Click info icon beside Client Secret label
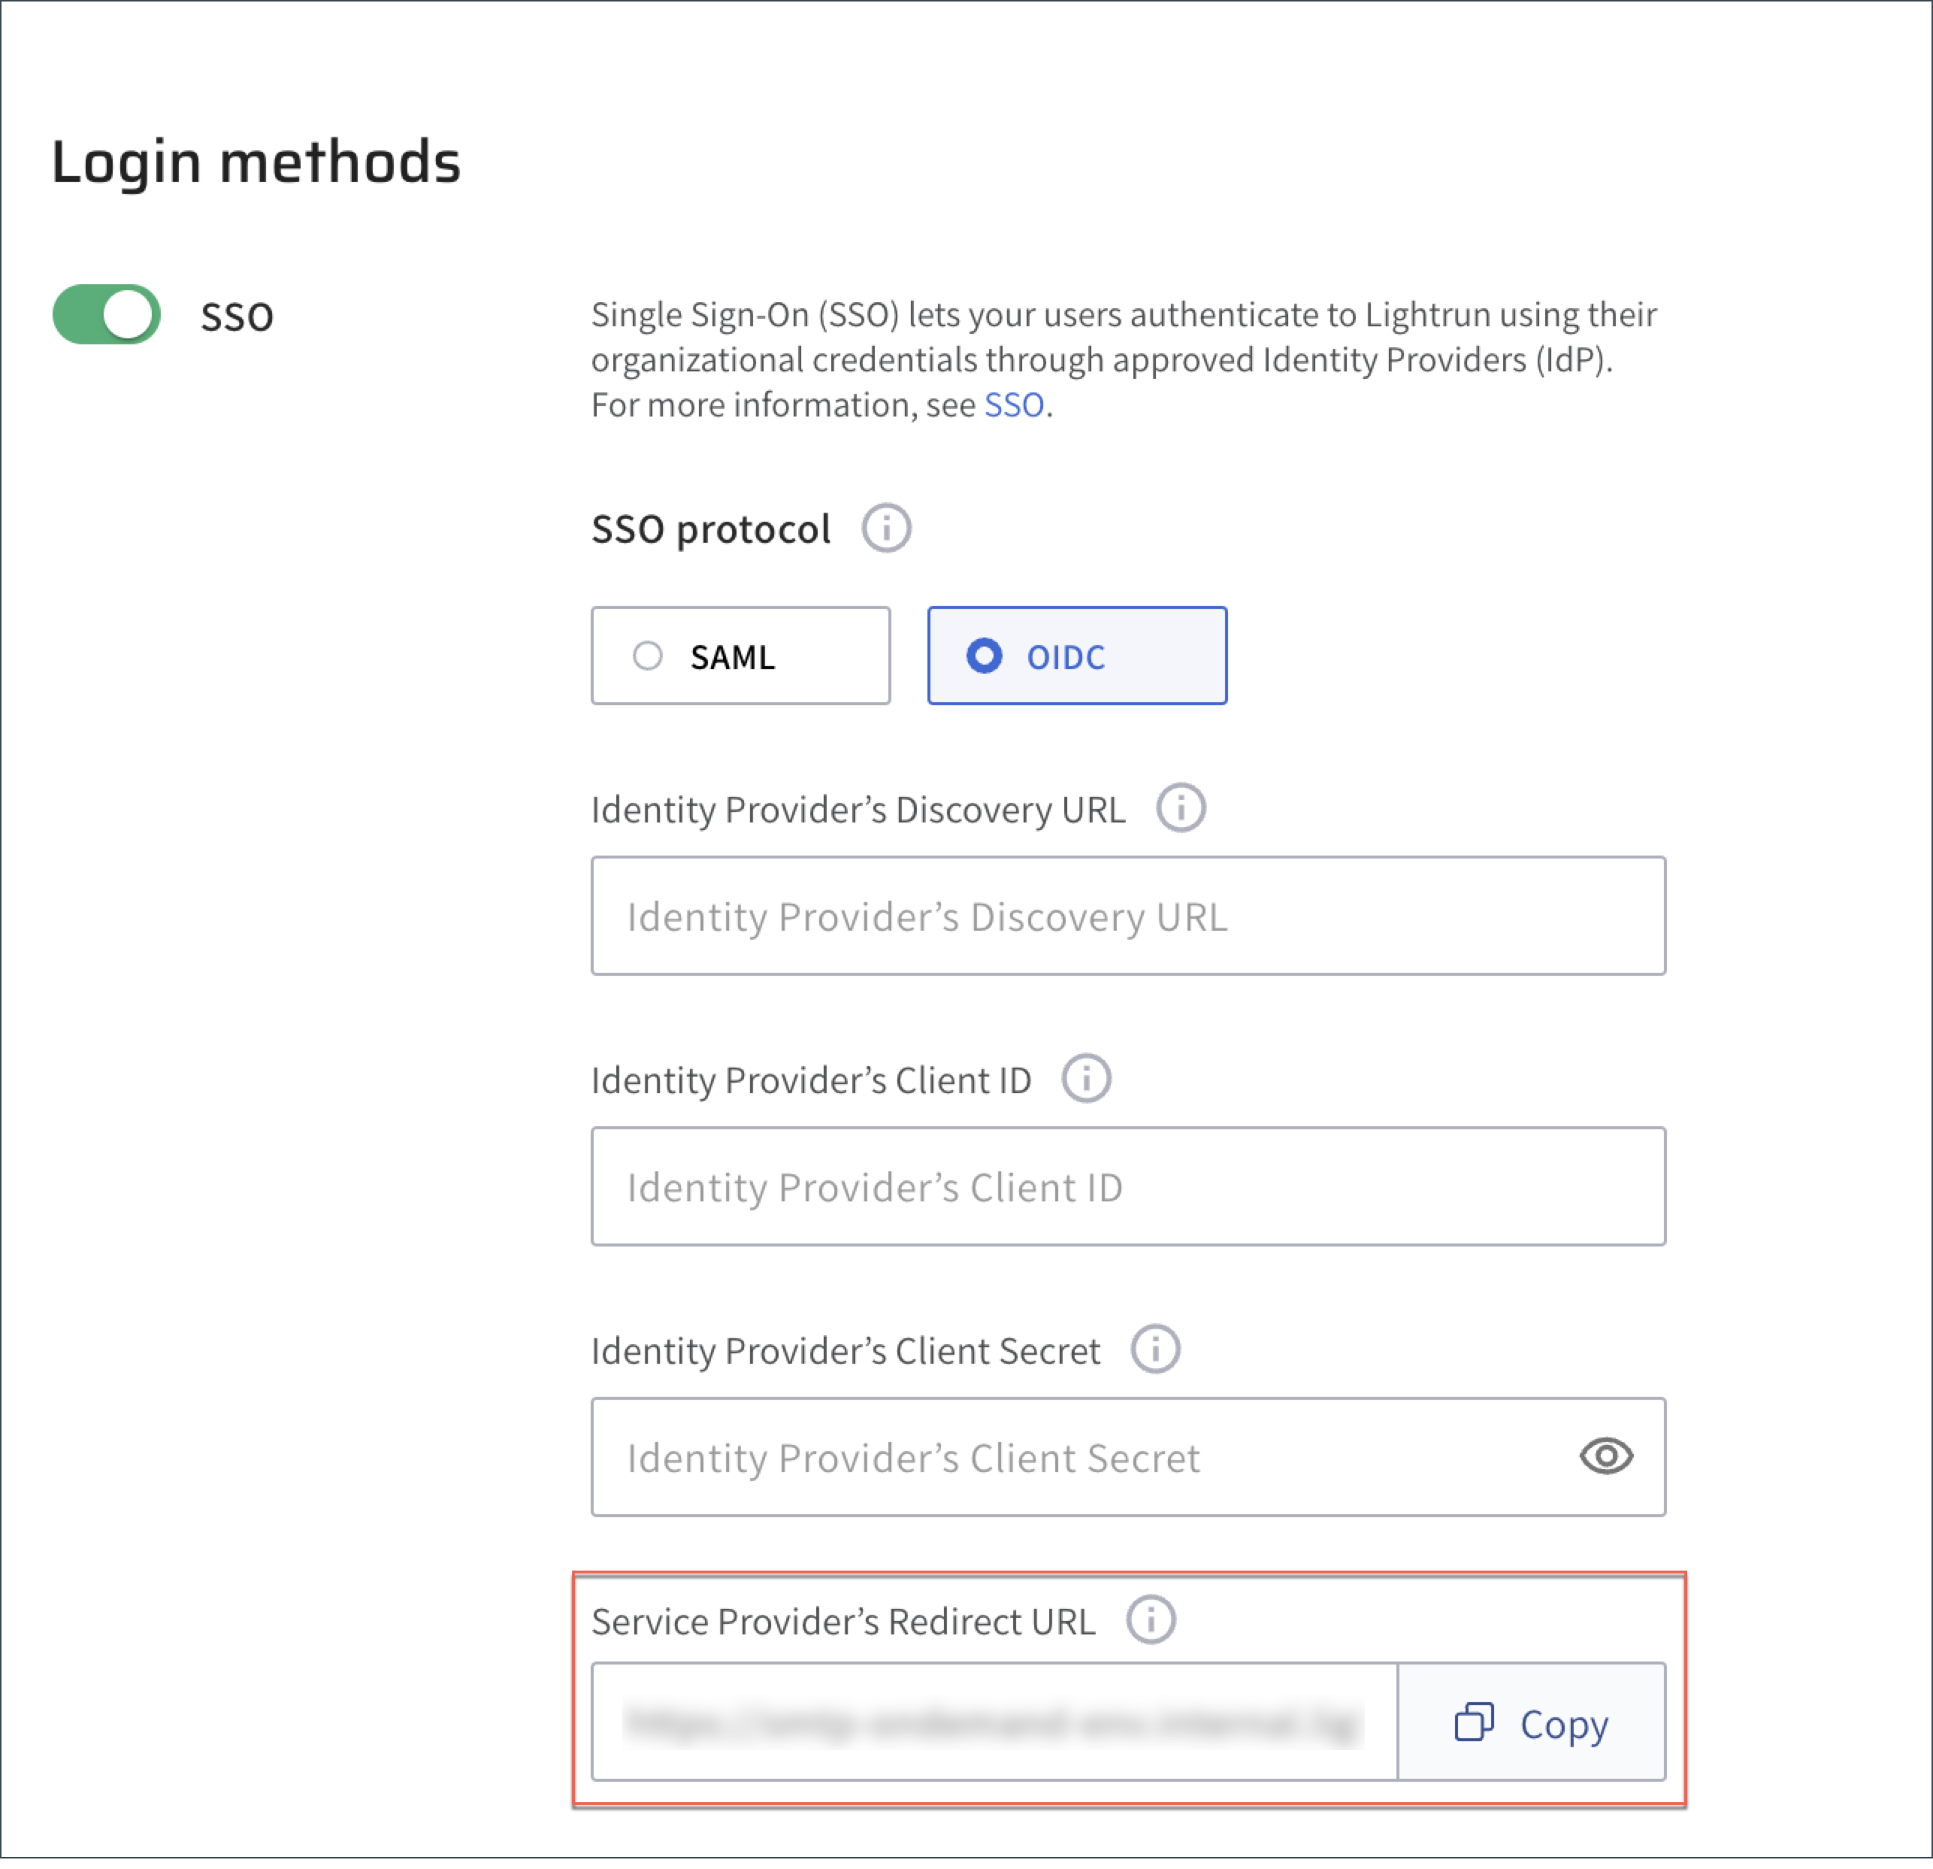1933x1869 pixels. coord(1155,1350)
